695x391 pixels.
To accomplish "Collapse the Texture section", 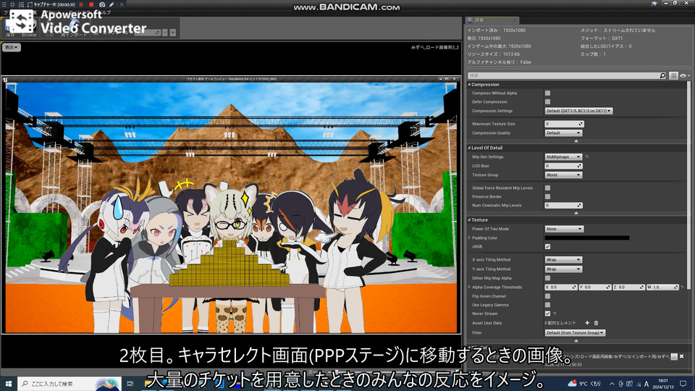I will coord(469,220).
